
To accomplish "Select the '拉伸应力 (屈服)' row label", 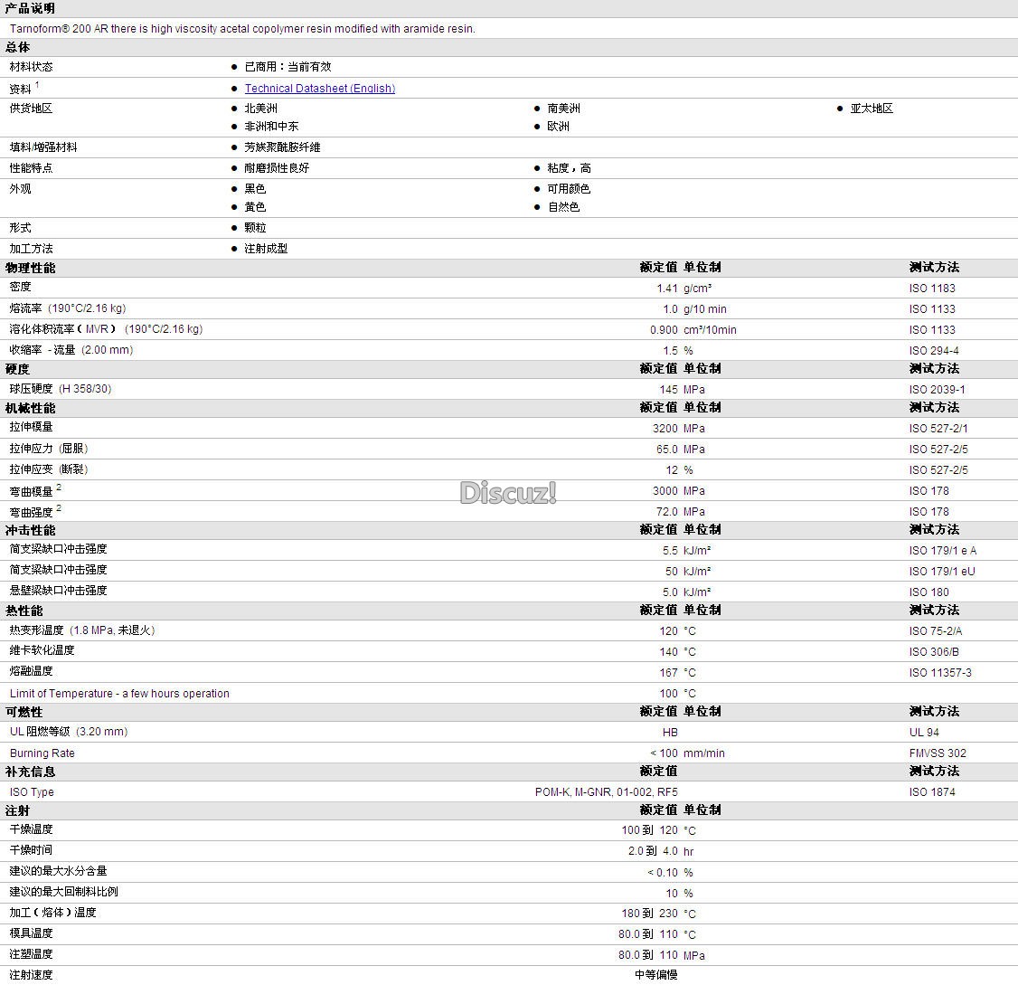I will pos(49,449).
